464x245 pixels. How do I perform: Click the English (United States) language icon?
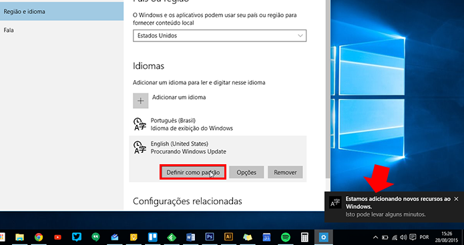coord(140,148)
